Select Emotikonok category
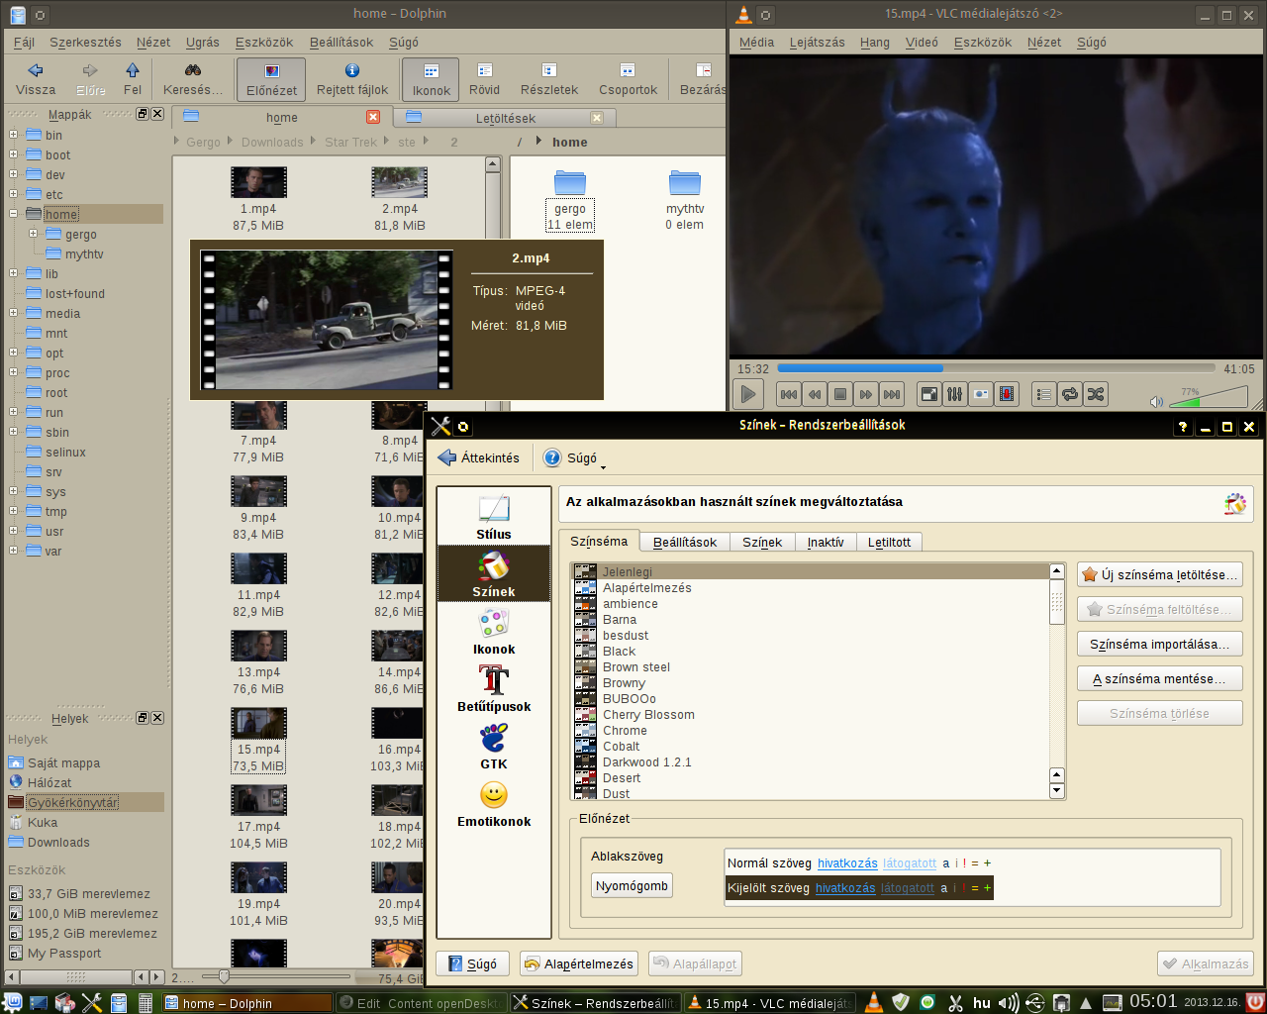This screenshot has height=1014, width=1267. pyautogui.click(x=494, y=804)
